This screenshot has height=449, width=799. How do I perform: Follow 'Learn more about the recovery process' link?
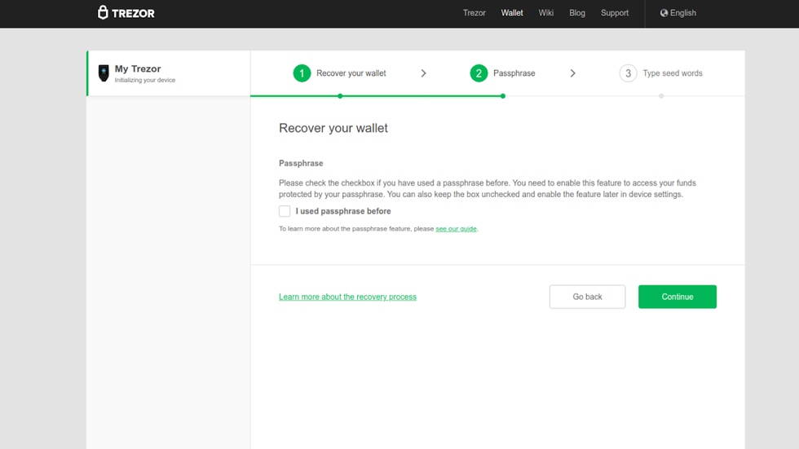tap(347, 297)
